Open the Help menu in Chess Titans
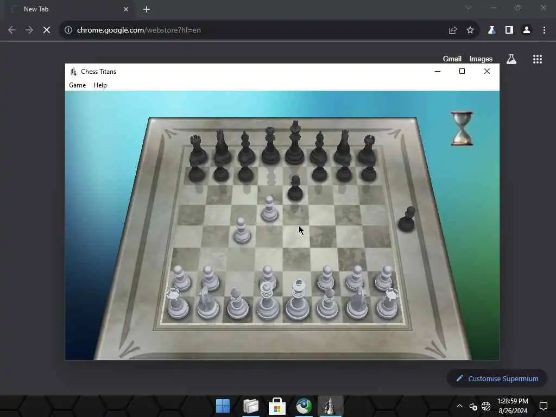The height and width of the screenshot is (417, 556). pos(100,85)
